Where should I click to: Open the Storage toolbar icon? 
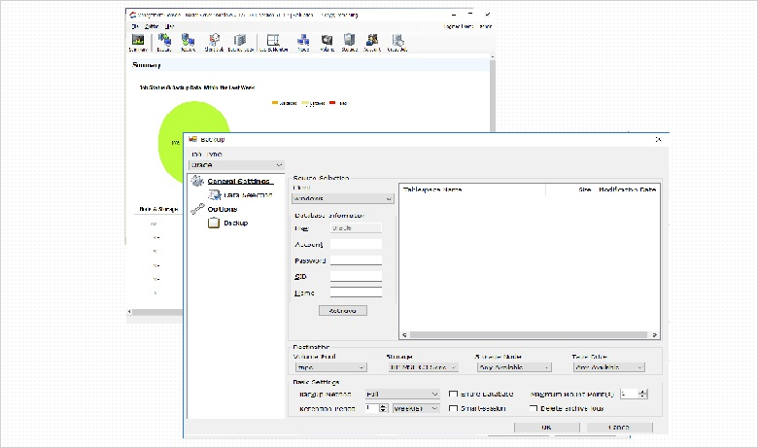point(349,43)
